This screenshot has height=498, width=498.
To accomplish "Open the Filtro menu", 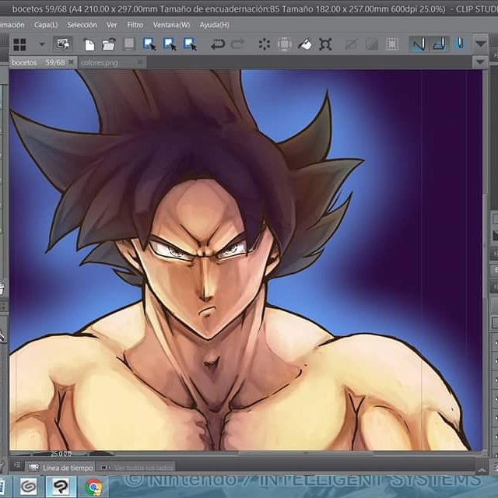I will click(135, 25).
